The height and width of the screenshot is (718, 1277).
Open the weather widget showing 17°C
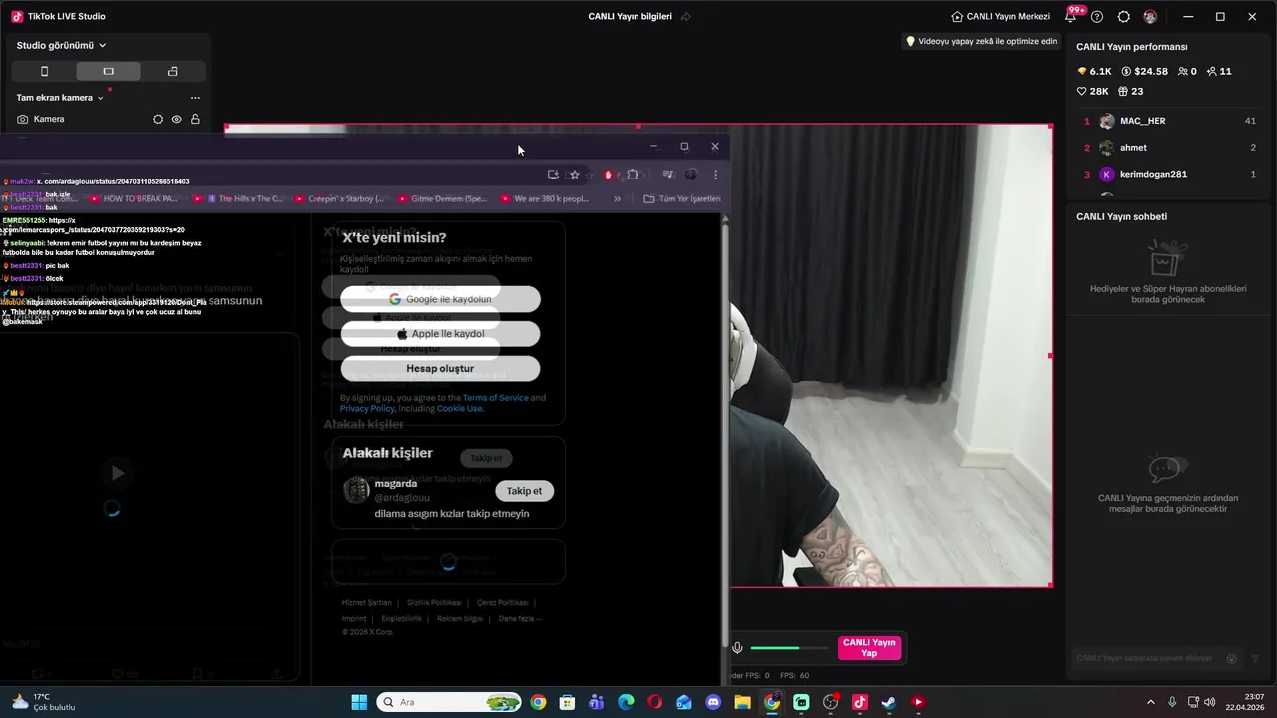tap(44, 702)
